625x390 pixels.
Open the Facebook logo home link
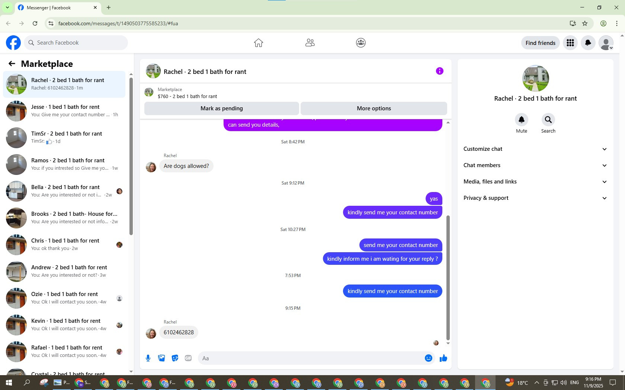click(x=13, y=43)
